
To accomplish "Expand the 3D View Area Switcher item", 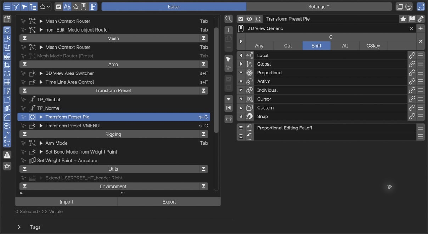I will click(41, 73).
